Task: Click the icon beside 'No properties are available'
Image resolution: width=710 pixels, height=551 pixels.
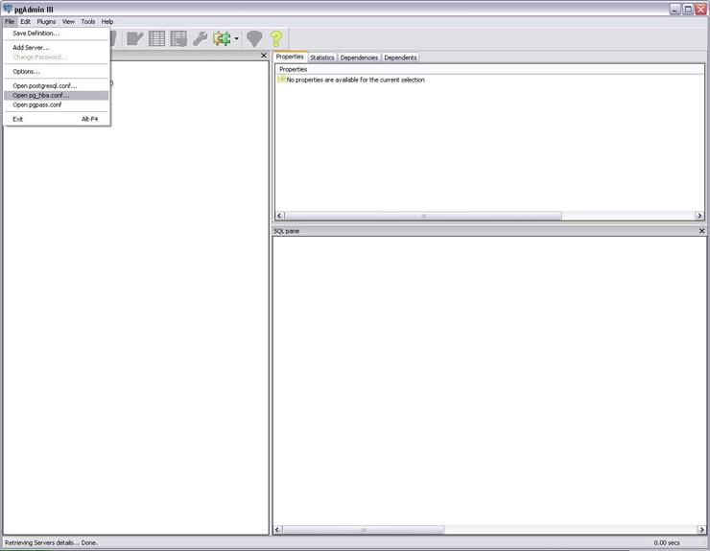Action: 281,80
